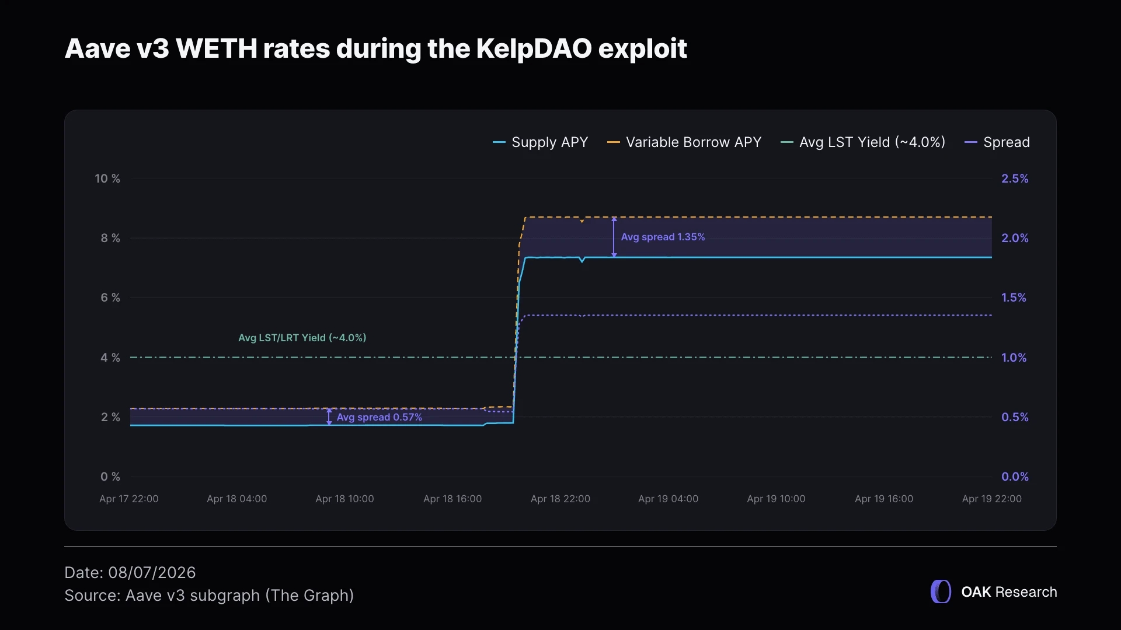This screenshot has height=630, width=1121.
Task: Click the '10 %' left axis label
Action: [x=107, y=178]
